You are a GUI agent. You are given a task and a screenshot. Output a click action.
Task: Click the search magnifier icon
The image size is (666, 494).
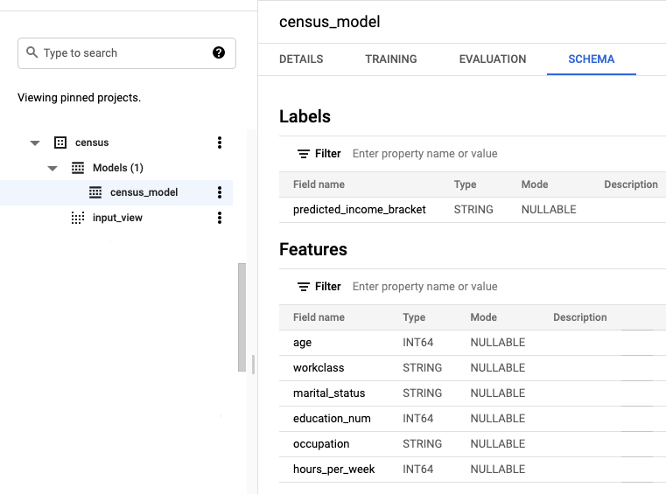32,52
